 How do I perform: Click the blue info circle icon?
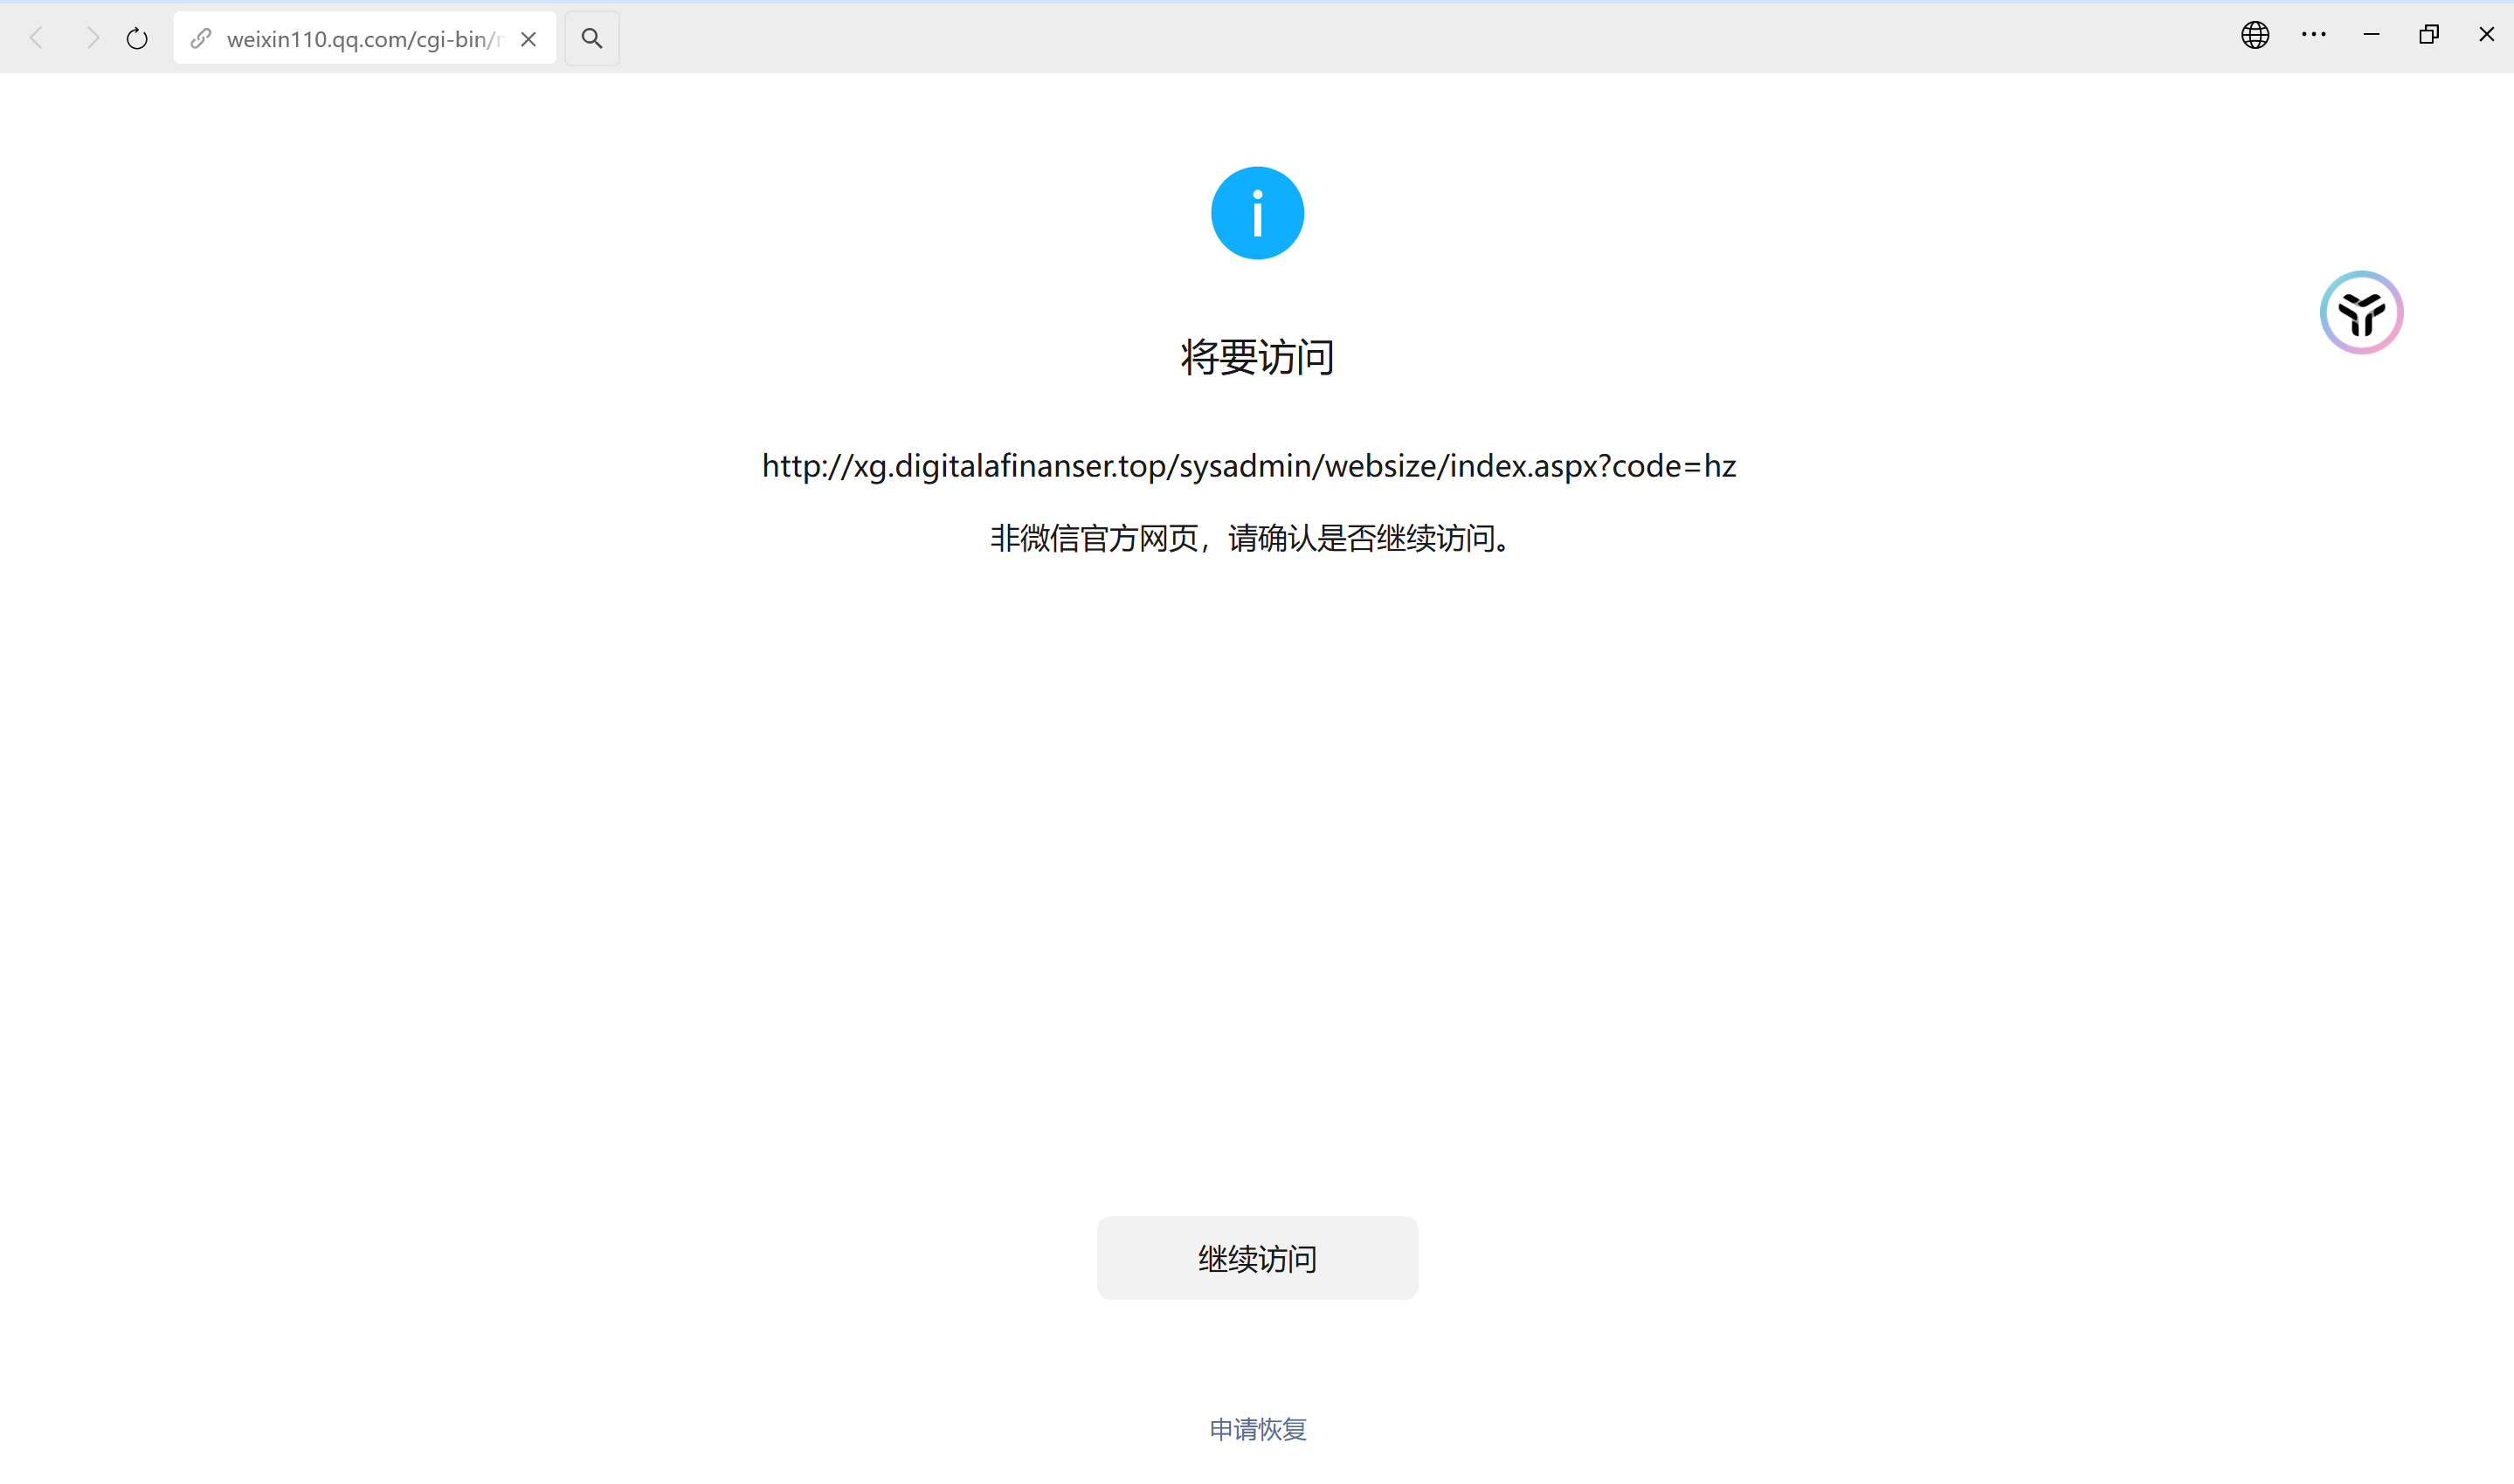tap(1256, 213)
